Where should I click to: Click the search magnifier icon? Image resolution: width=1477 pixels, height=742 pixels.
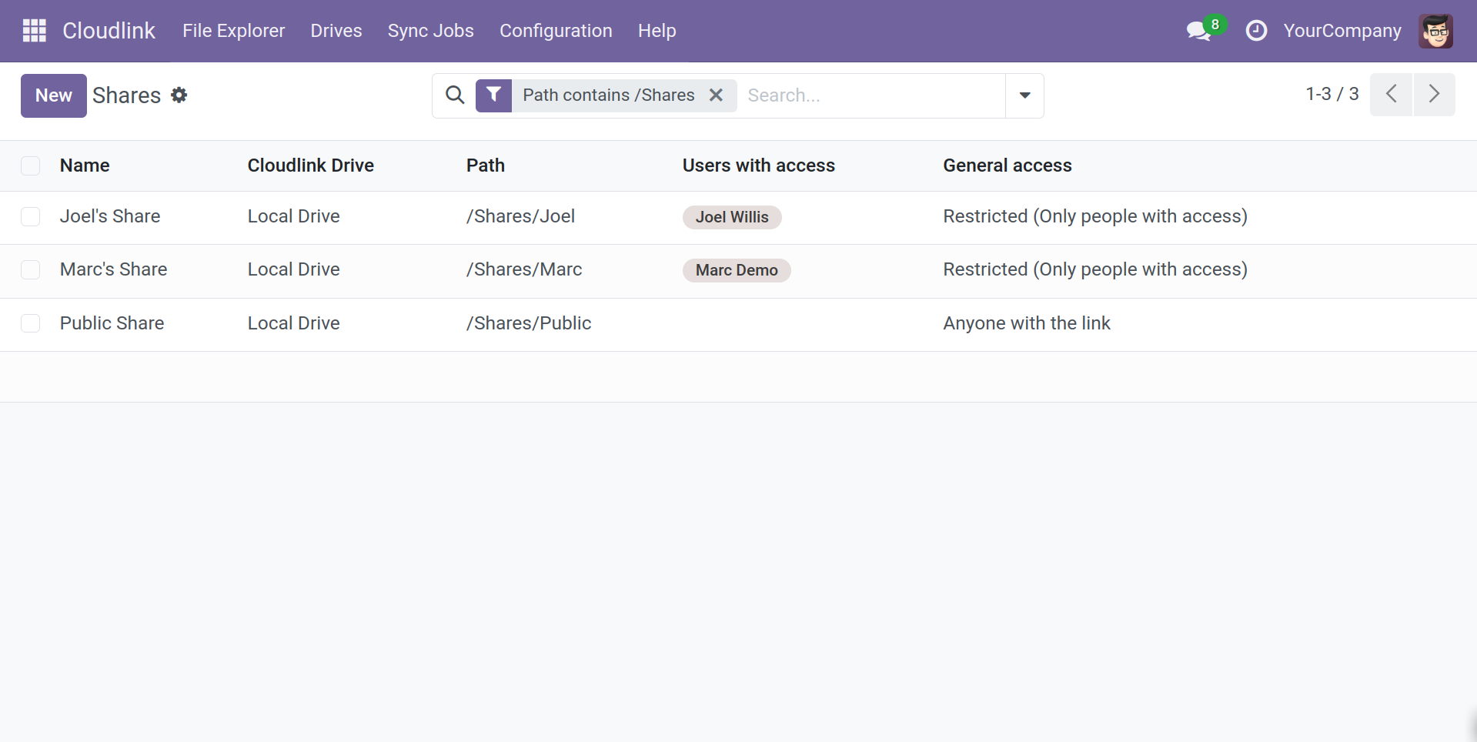[455, 95]
